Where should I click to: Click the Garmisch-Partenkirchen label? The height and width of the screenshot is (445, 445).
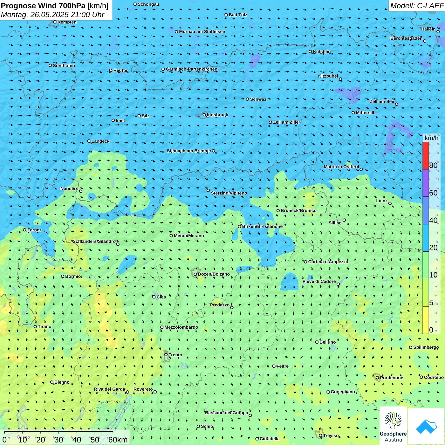click(191, 69)
